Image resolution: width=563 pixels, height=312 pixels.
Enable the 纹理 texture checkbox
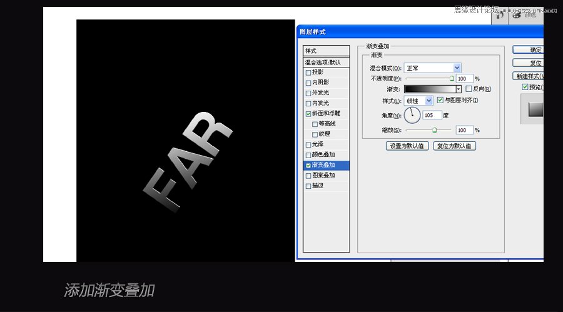(315, 134)
